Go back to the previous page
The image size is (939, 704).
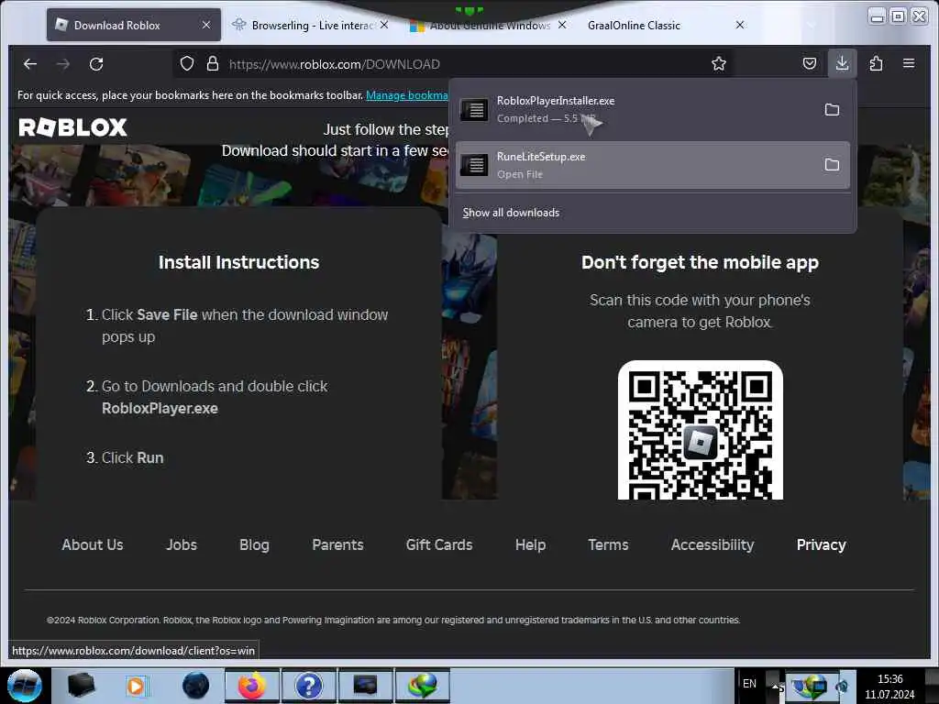(30, 64)
